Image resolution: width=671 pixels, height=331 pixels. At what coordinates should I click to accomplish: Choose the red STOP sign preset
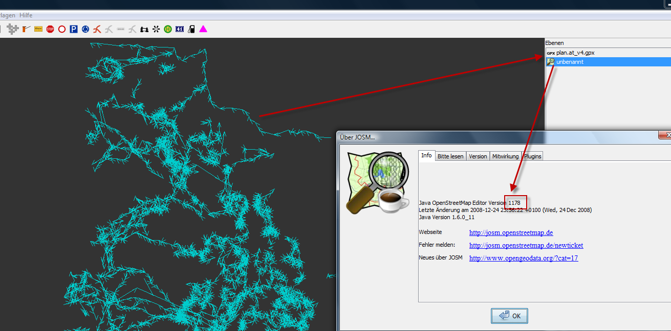click(x=50, y=29)
